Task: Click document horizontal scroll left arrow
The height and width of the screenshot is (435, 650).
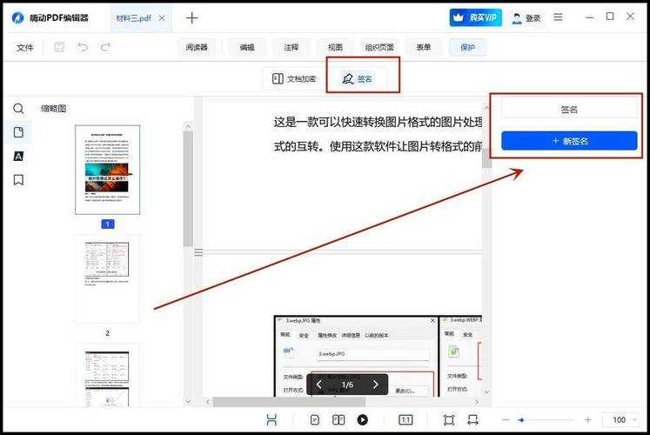Action: click(208, 401)
